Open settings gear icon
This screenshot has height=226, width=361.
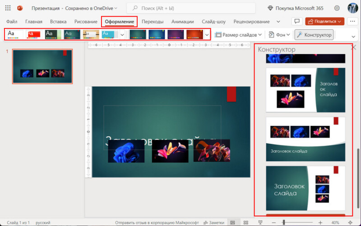tap(337, 8)
